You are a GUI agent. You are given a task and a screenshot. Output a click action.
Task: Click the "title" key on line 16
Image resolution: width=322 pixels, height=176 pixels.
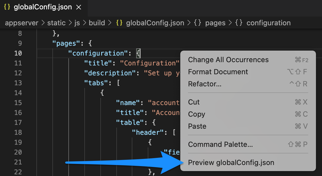pyautogui.click(x=130, y=113)
